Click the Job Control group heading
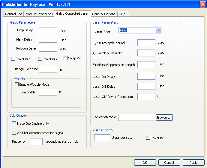207x168 pixels. (18, 115)
